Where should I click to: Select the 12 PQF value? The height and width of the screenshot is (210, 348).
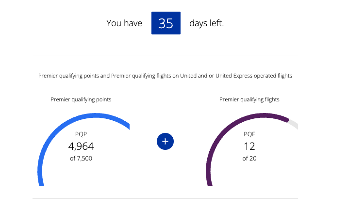click(x=249, y=146)
